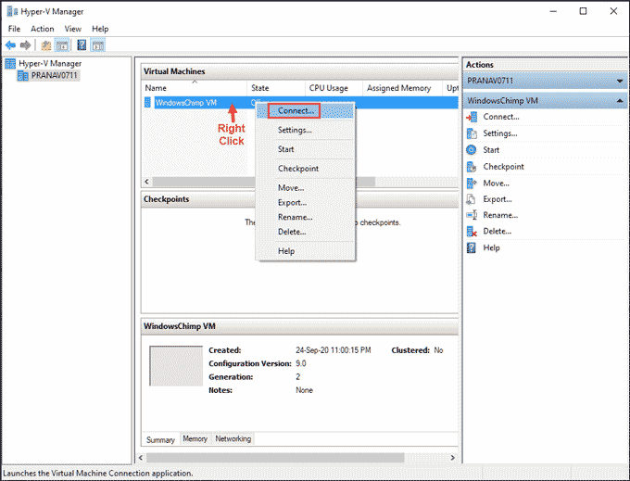Choose Start in the context menu

click(x=306, y=149)
